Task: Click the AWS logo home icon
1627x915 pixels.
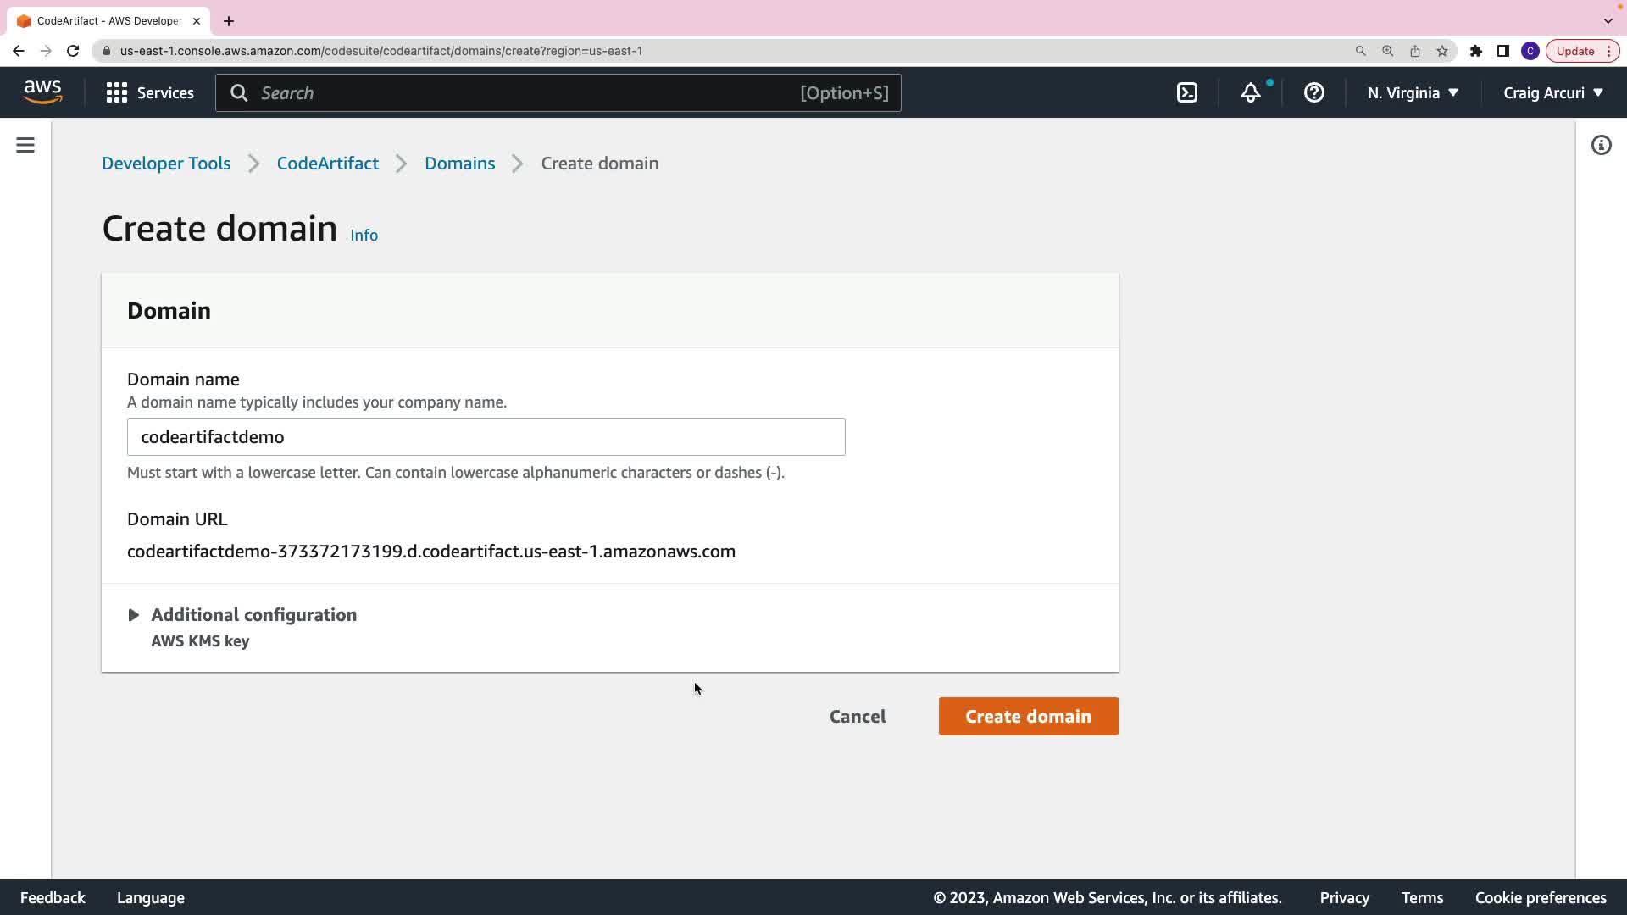Action: (42, 92)
